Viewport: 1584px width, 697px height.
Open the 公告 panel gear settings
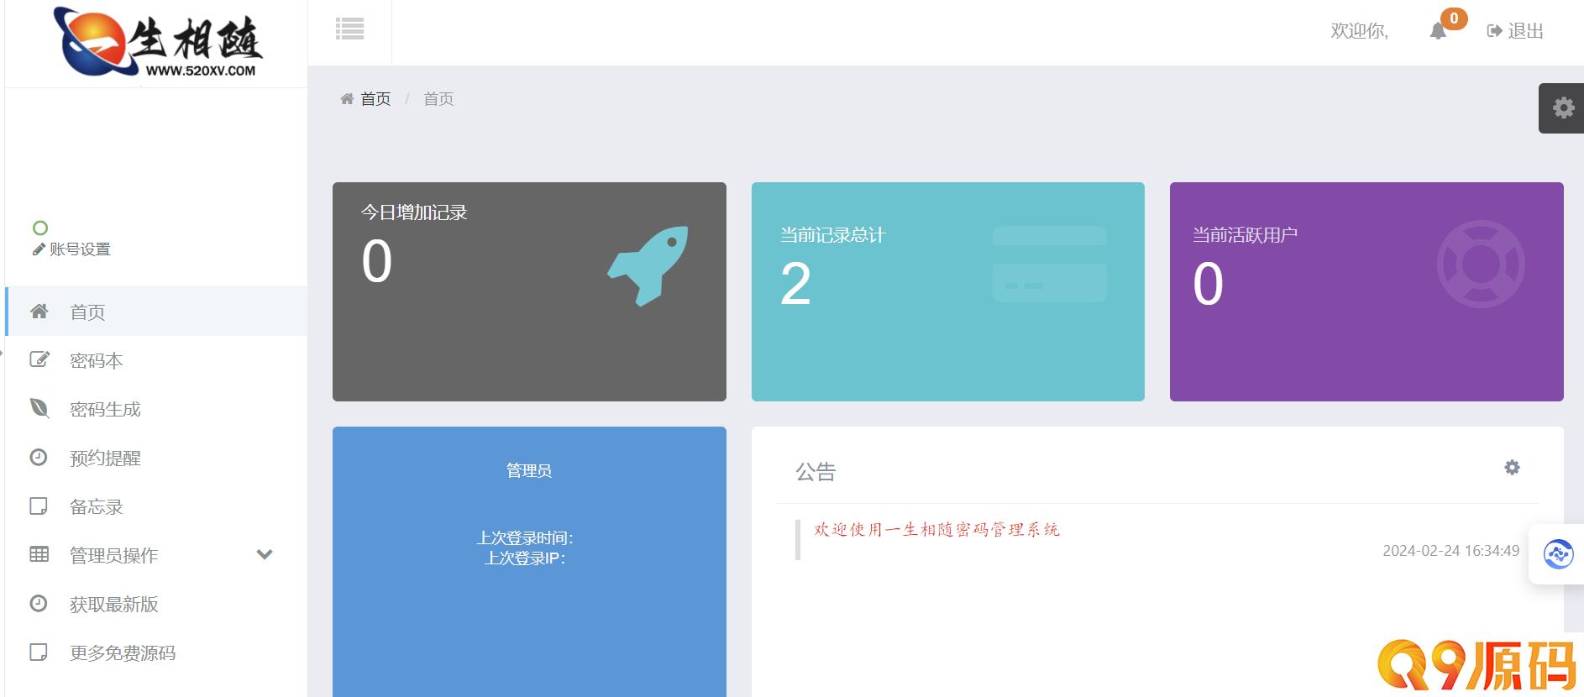click(x=1512, y=468)
